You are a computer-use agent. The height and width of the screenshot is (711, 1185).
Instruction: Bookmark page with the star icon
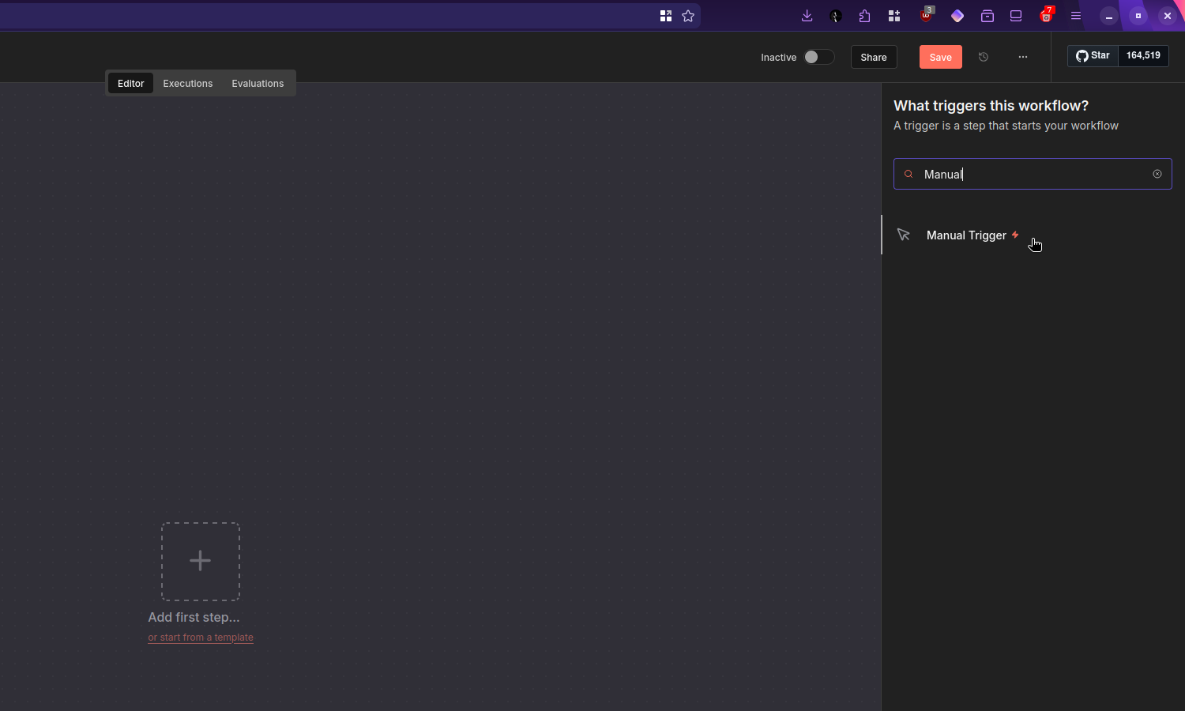tap(688, 16)
